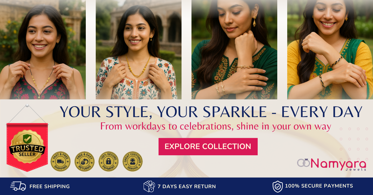Open the gold chain floral kurta photo
Image resolution: width=373 pixels, height=195 pixels.
click(139, 50)
